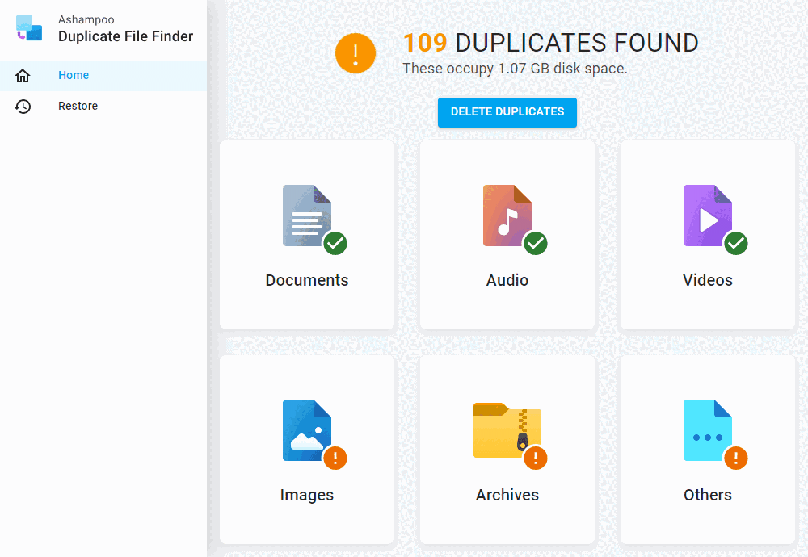
Task: Click the orange warning exclamation icon
Action: (356, 53)
